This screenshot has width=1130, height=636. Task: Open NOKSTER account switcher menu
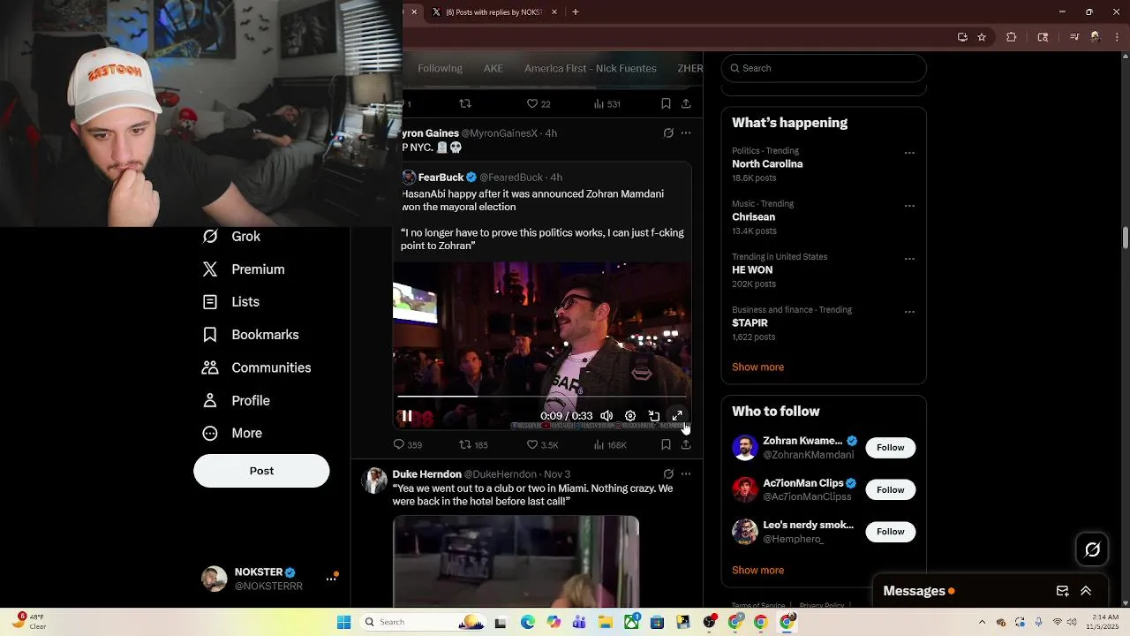coord(331,579)
